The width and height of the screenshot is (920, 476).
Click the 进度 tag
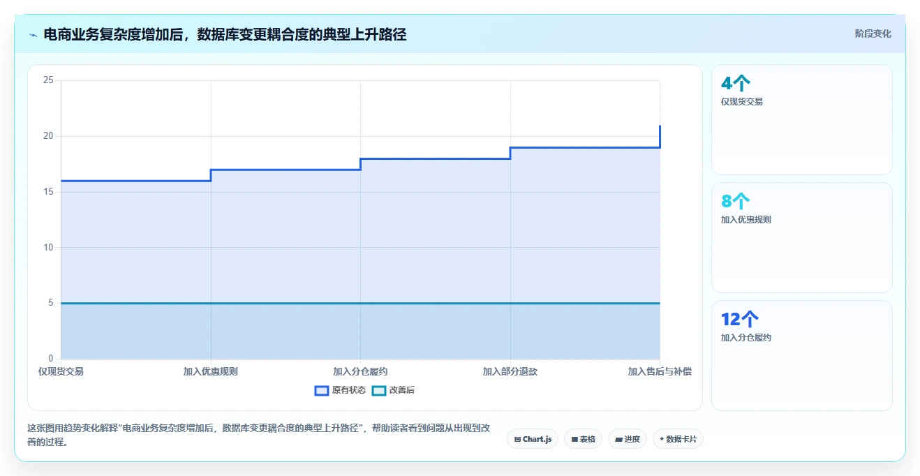click(628, 439)
